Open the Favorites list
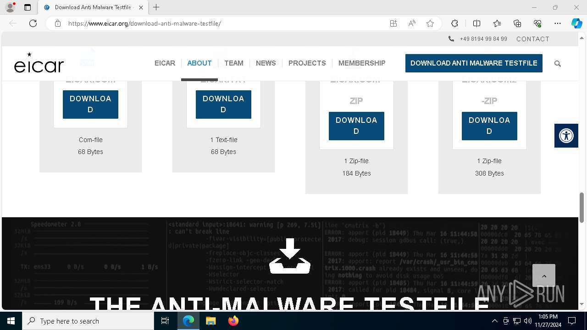 click(497, 23)
